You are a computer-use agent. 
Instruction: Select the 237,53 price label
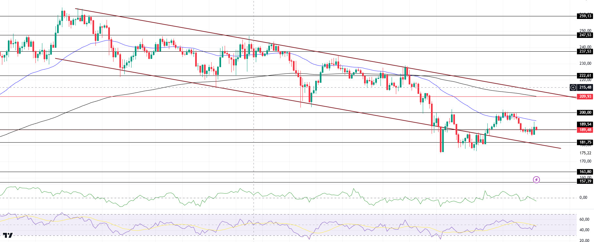[585, 51]
